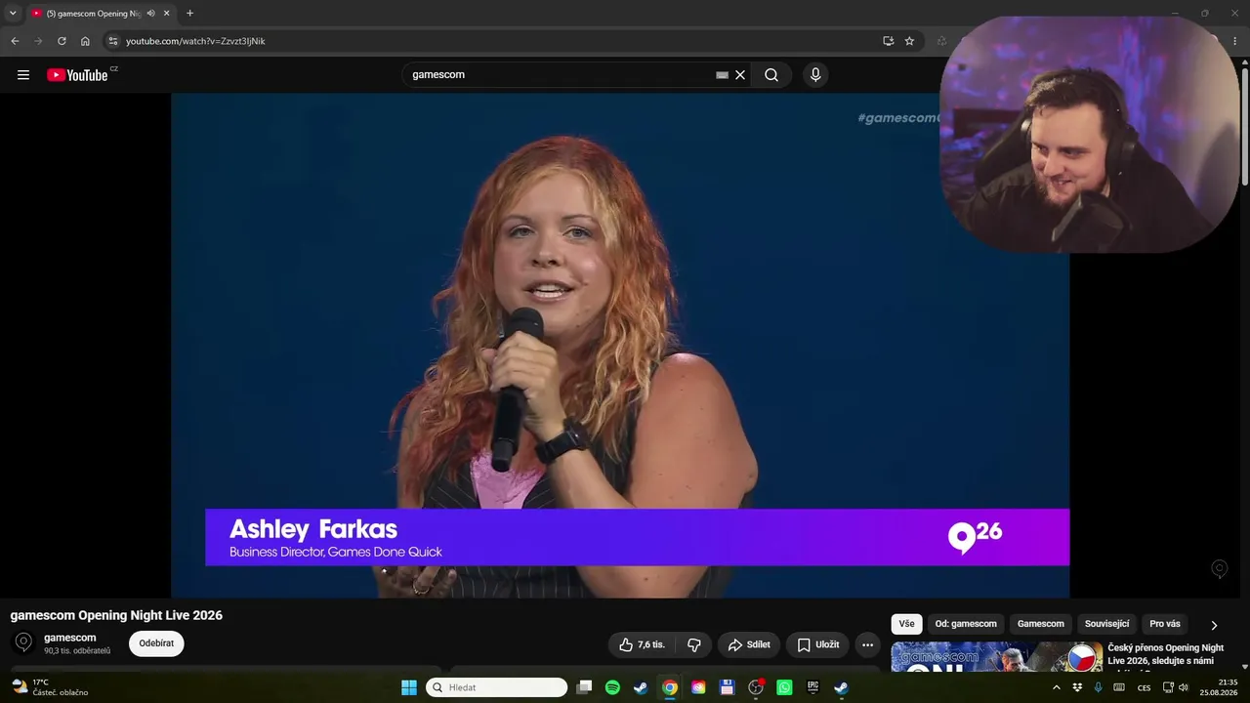Click the 90,3 tis. odběratelů subscriber count
This screenshot has height=703, width=1250.
tap(77, 651)
